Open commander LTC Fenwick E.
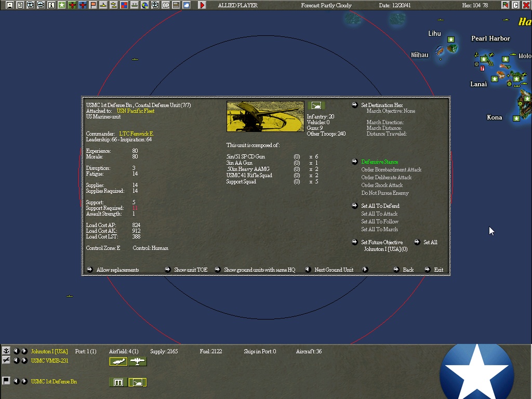This screenshot has height=399, width=532. point(137,134)
